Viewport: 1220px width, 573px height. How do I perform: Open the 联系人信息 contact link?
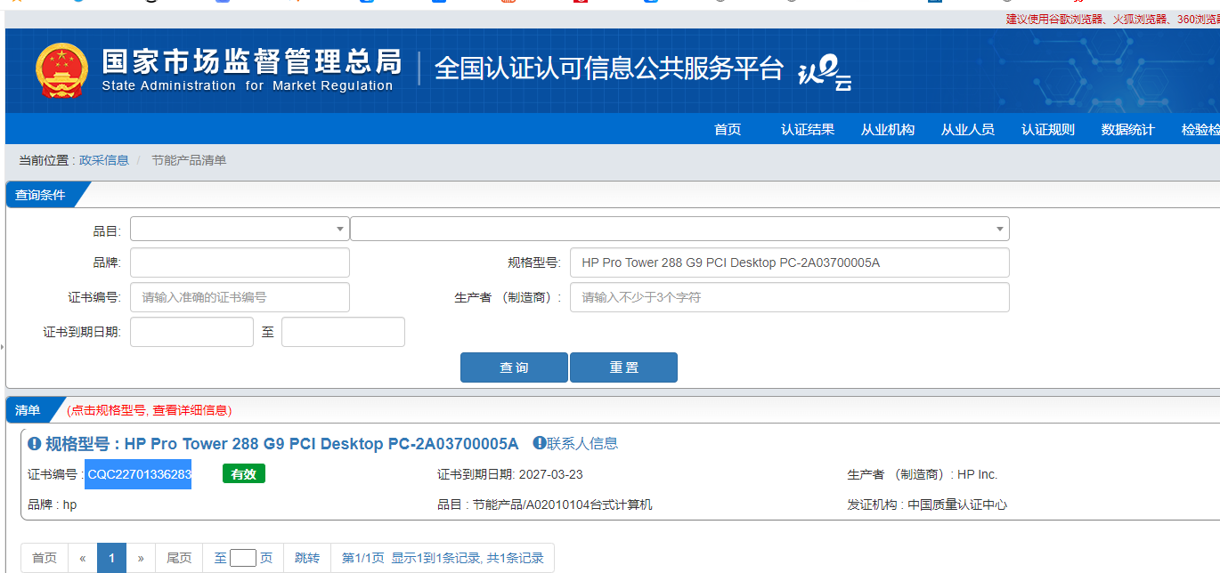pyautogui.click(x=582, y=443)
